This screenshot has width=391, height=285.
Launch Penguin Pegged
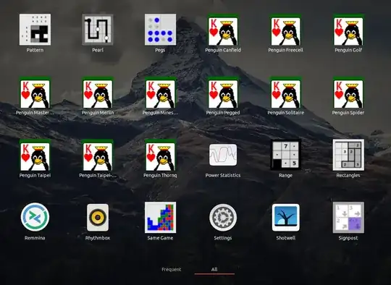tap(223, 93)
